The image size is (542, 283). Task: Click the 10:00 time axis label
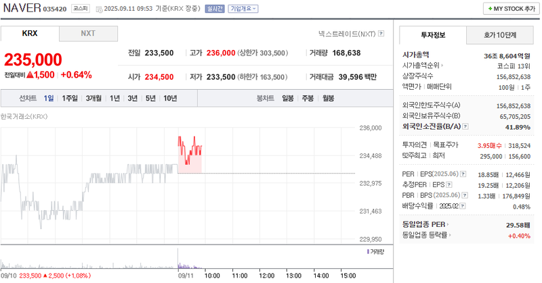(212, 276)
